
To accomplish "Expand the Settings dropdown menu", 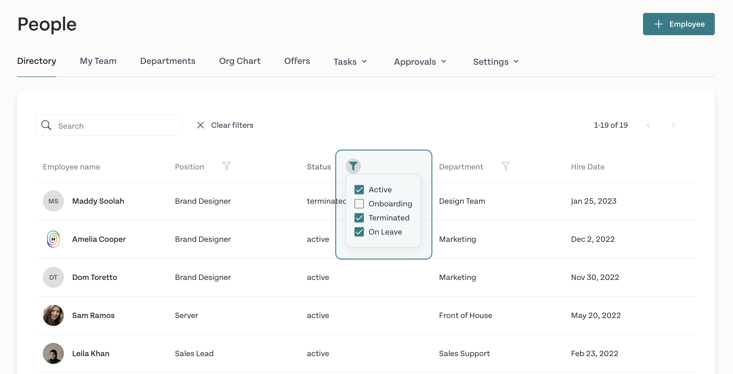I will pyautogui.click(x=496, y=61).
